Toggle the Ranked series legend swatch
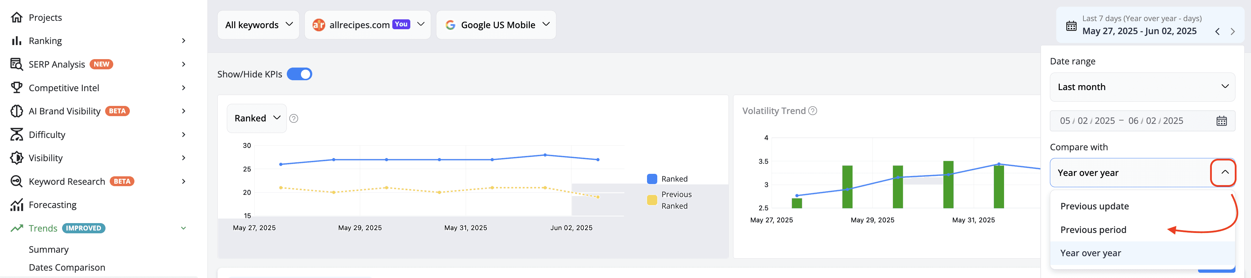Viewport: 1251px width, 278px height. (652, 179)
